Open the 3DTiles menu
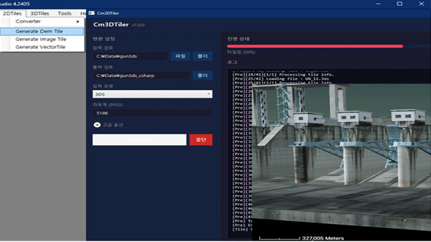Viewport: 431px width, 242px height. tap(39, 13)
